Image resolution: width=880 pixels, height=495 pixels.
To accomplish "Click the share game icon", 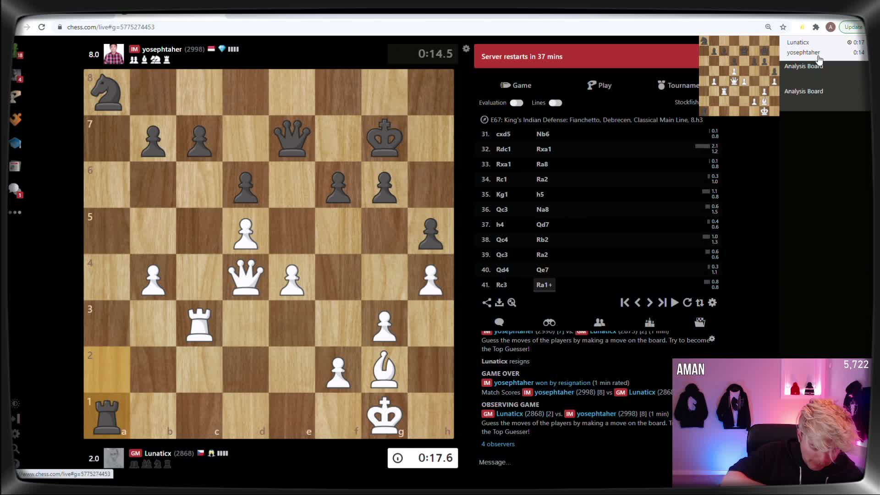I will [x=487, y=302].
